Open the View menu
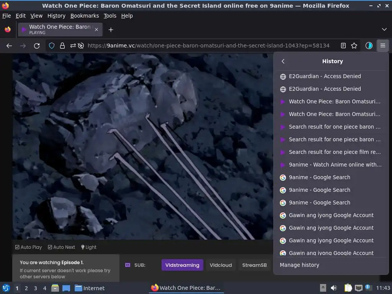The image size is (392, 294). click(36, 16)
